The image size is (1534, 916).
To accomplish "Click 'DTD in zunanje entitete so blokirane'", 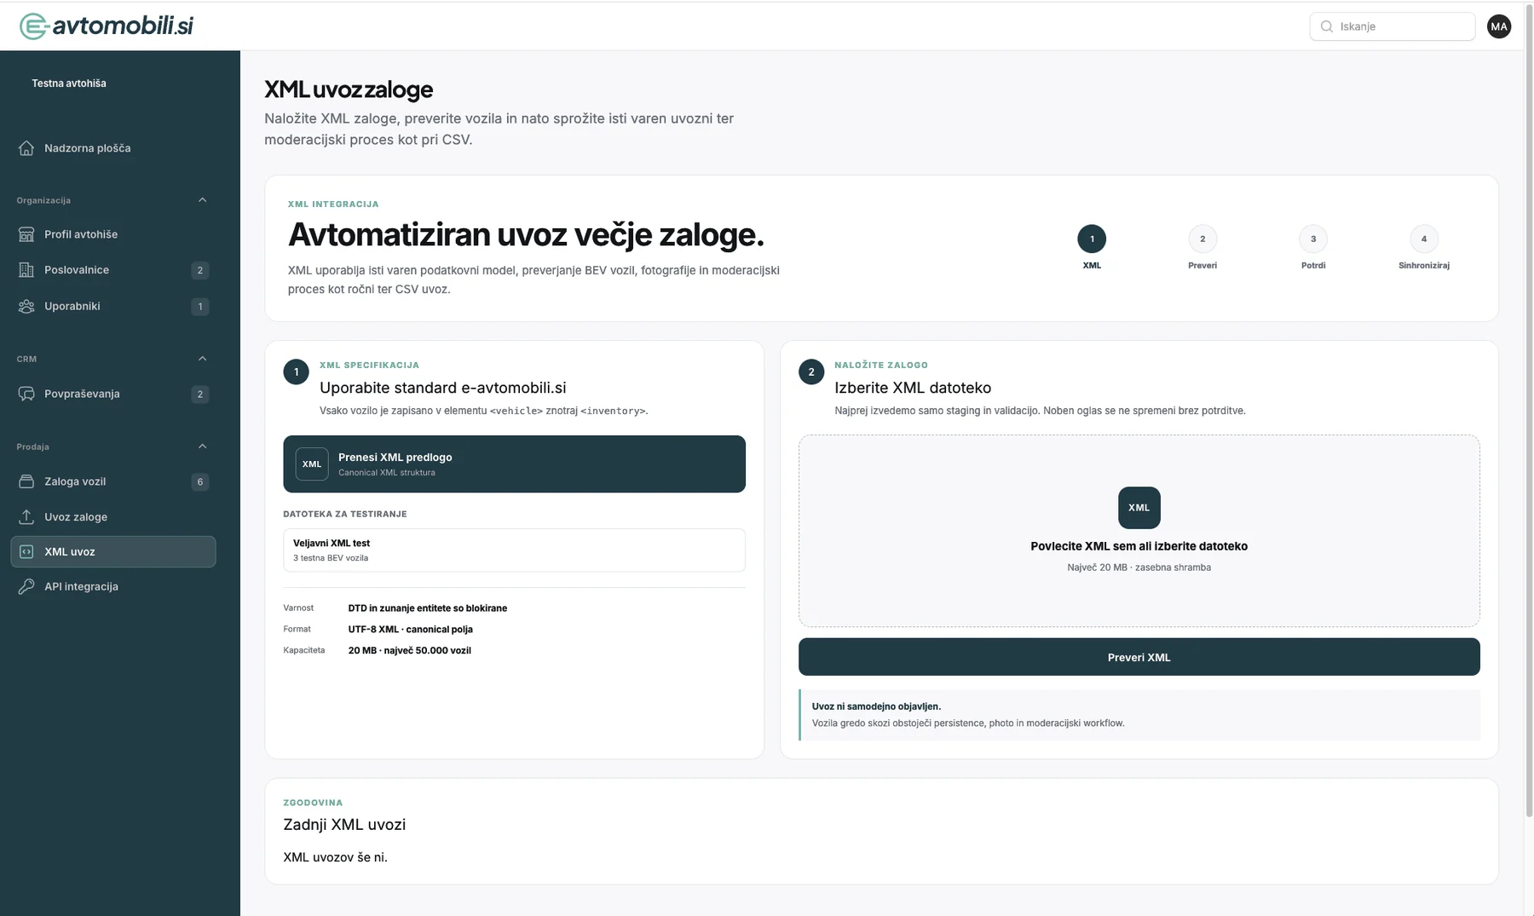I will (428, 608).
